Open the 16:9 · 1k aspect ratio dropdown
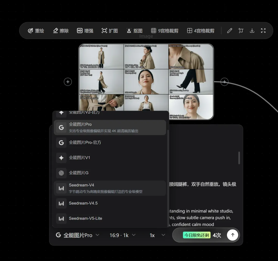The height and width of the screenshot is (261, 278). click(123, 235)
